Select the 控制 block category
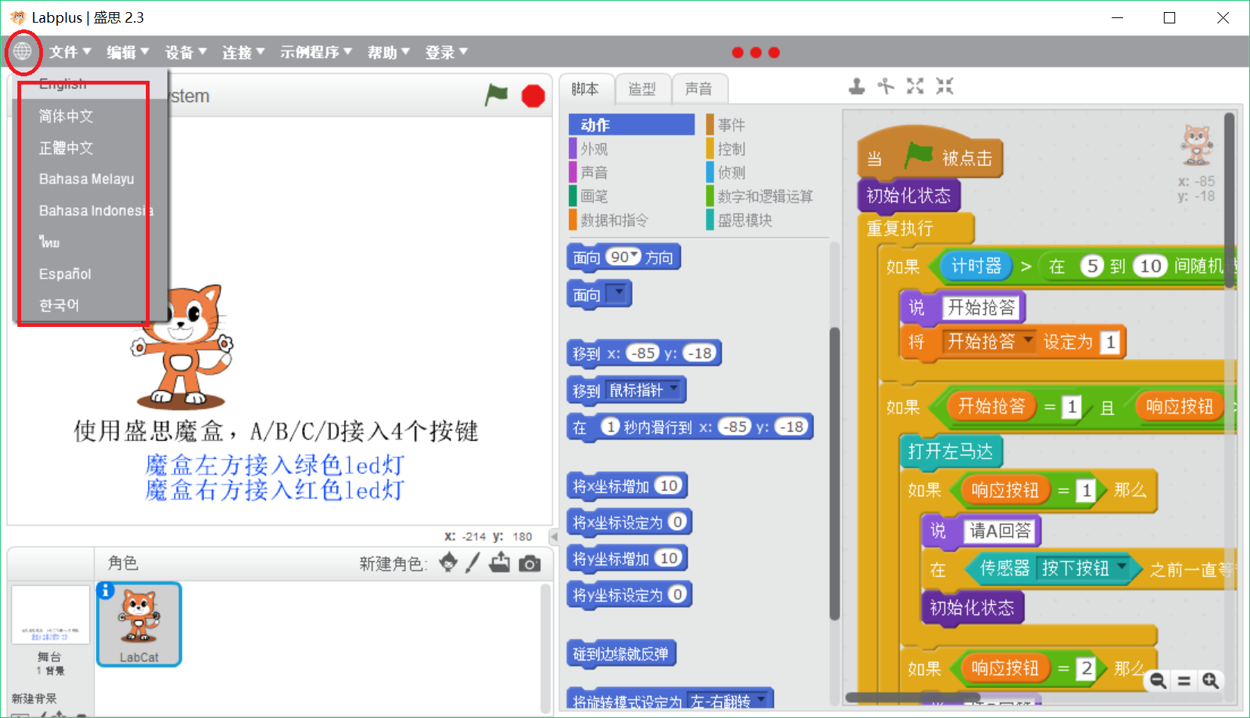Viewport: 1250px width, 718px height. tap(732, 149)
